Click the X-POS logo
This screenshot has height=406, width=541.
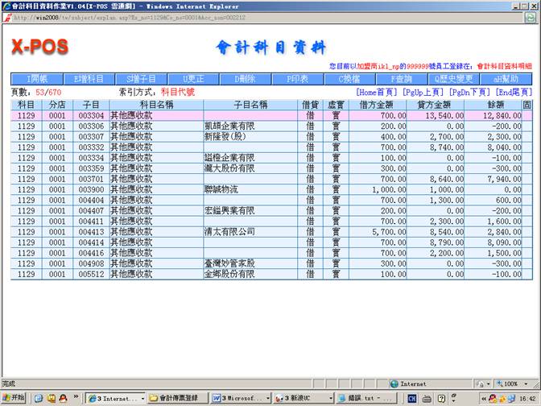click(40, 47)
